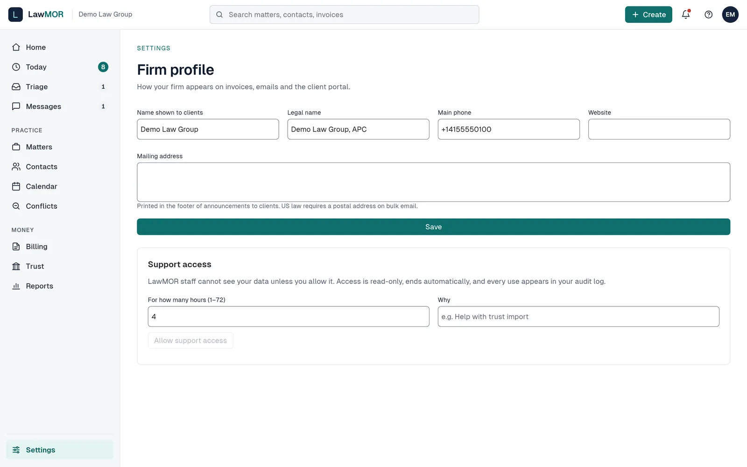Open Messages in the sidebar
The height and width of the screenshot is (467, 747).
(x=60, y=106)
